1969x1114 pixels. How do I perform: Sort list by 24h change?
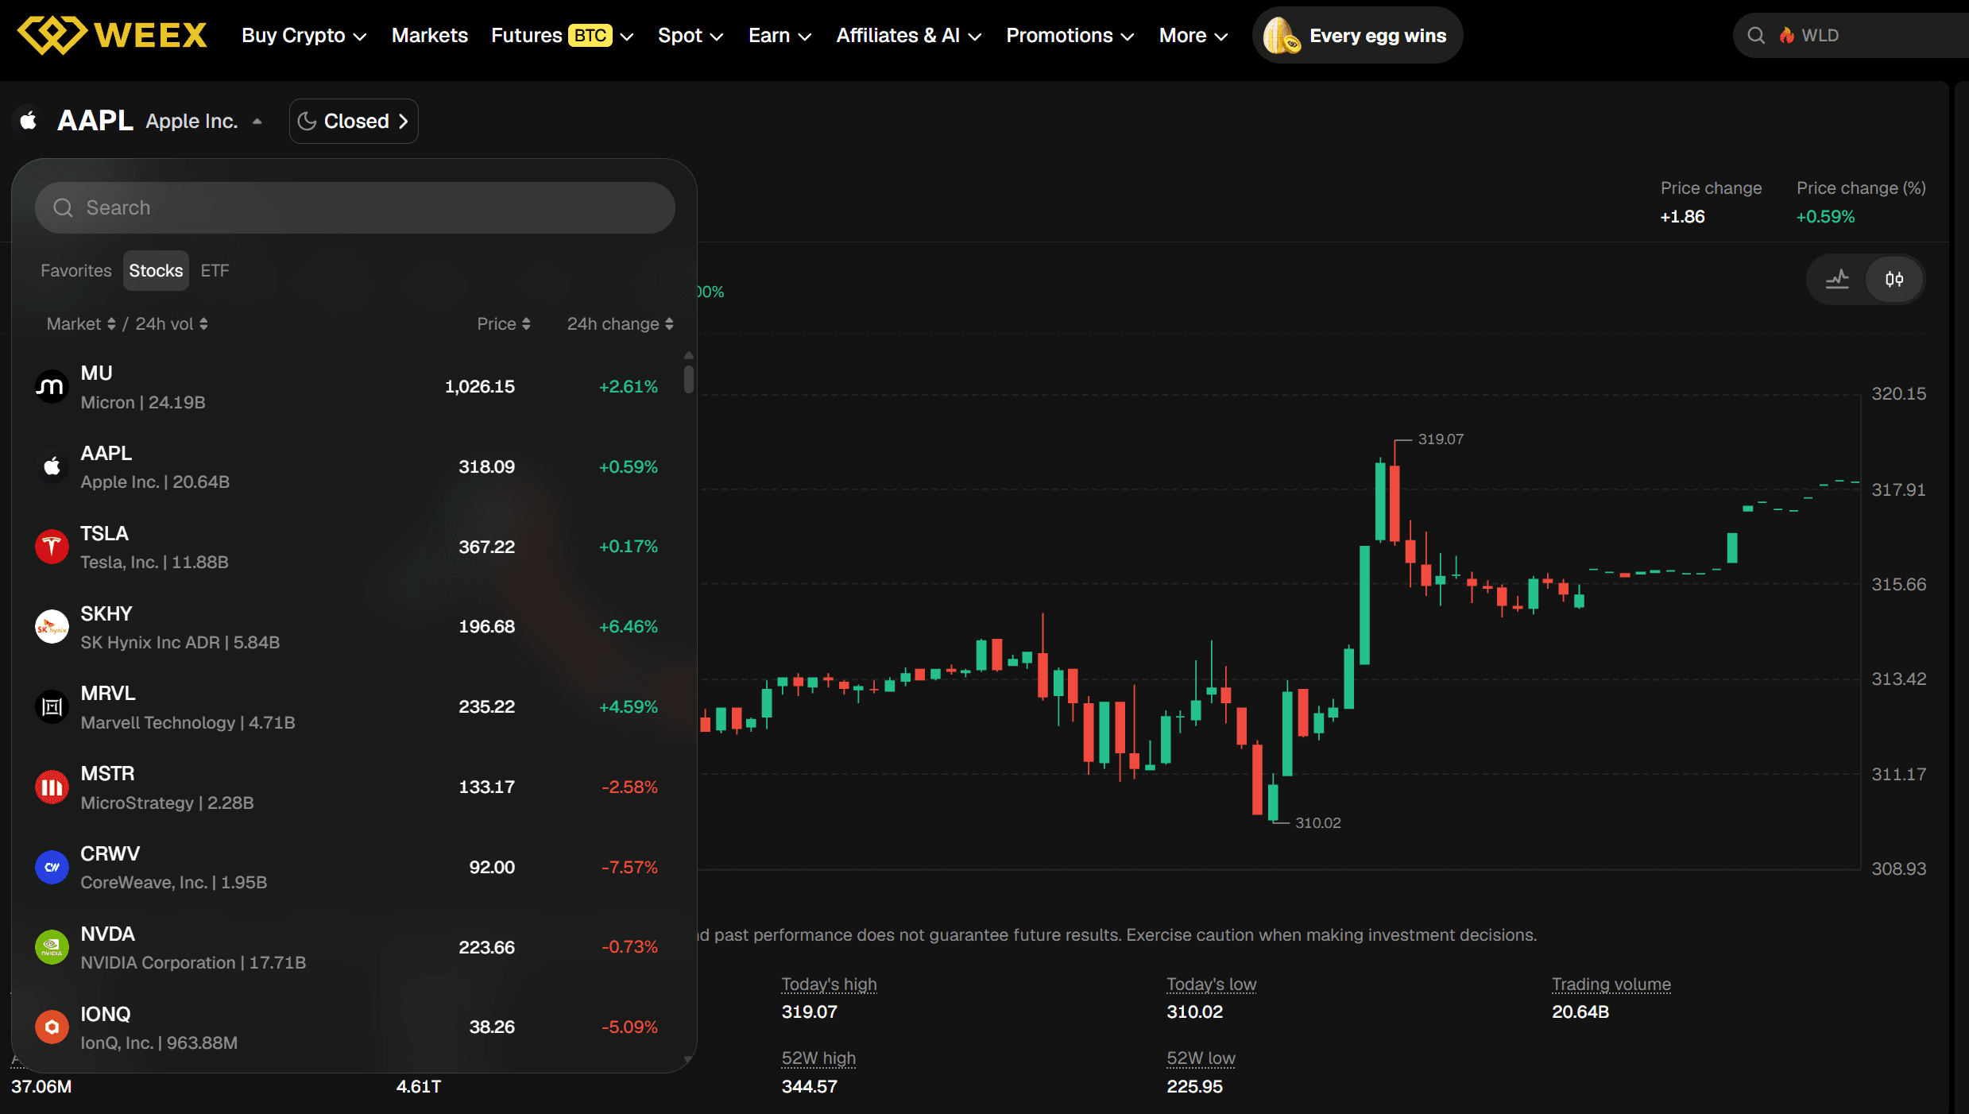(620, 324)
